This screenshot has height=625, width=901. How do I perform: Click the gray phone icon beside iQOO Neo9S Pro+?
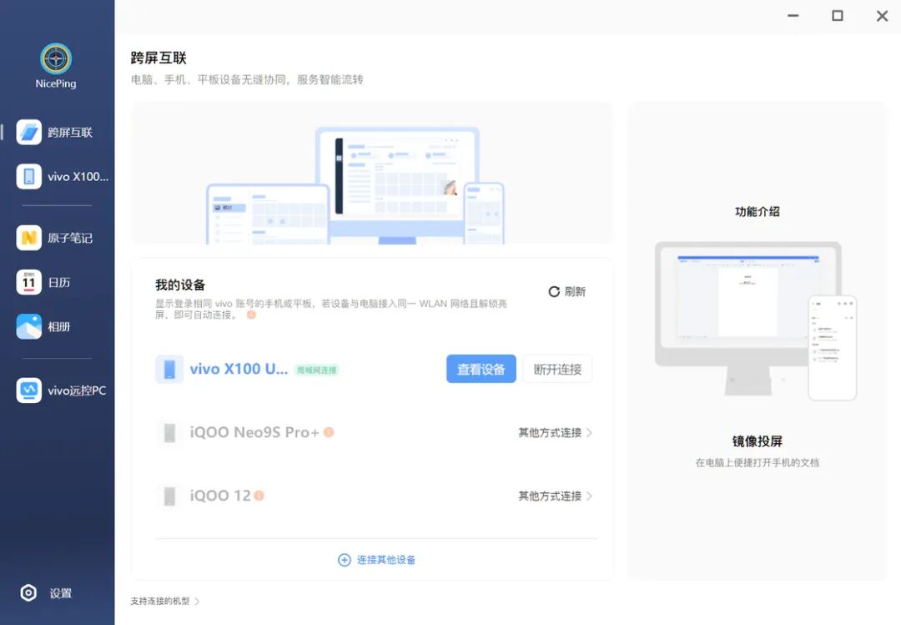click(169, 432)
